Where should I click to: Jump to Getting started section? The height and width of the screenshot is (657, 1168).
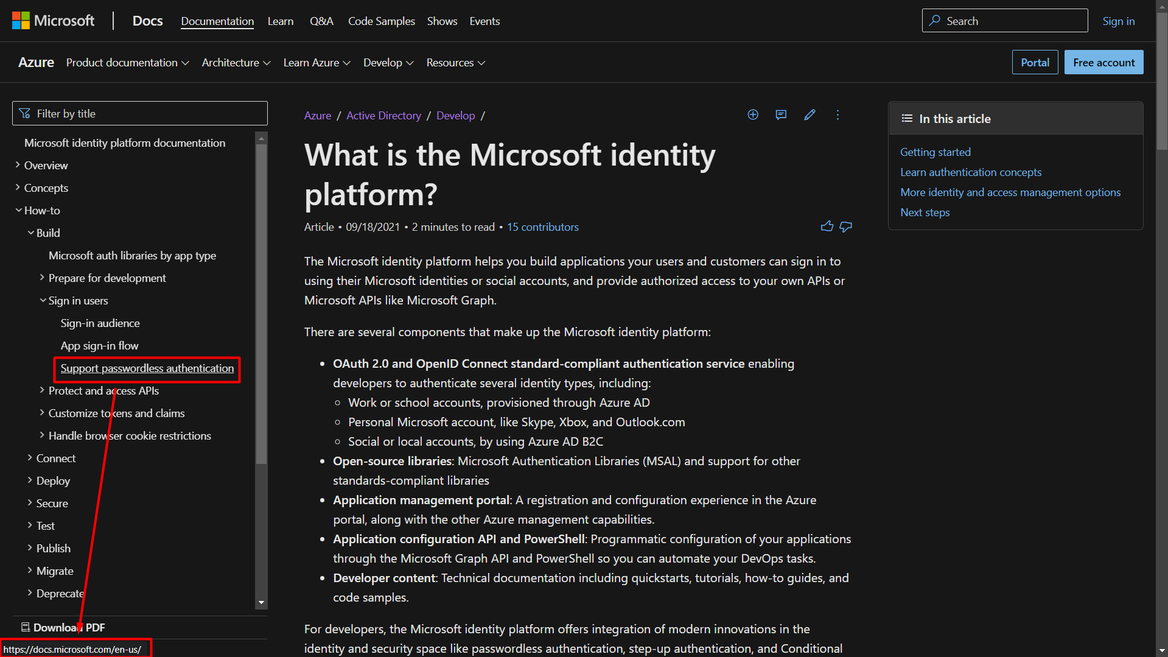coord(935,152)
